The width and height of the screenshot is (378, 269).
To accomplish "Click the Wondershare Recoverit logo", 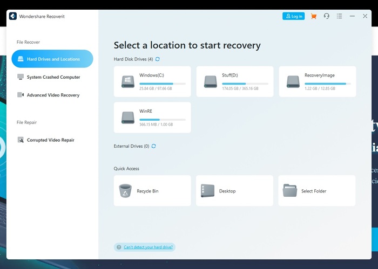I will coord(13,16).
